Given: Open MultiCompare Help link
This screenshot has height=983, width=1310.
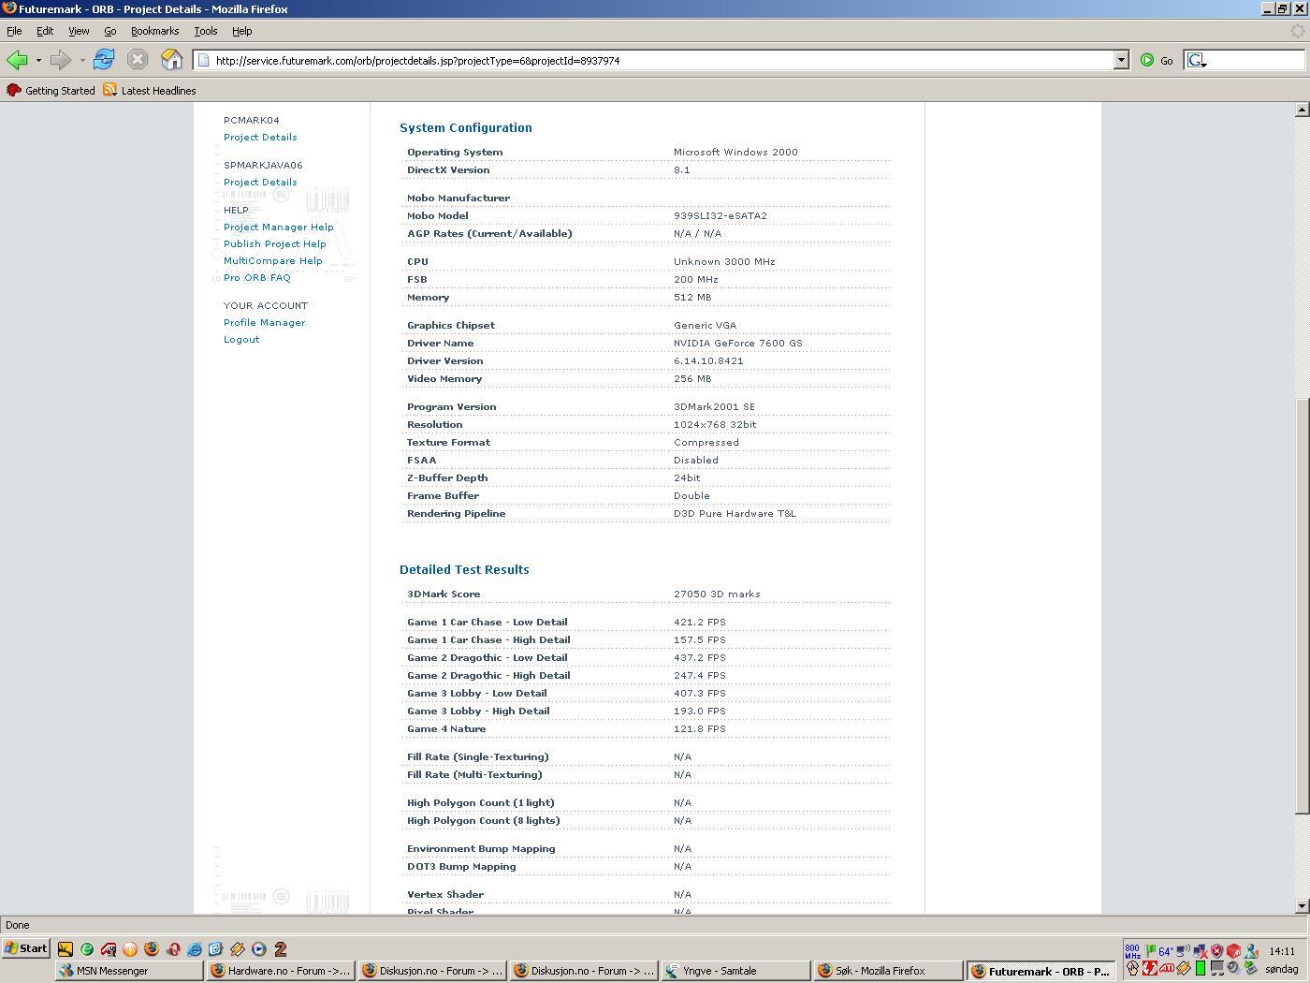Looking at the screenshot, I should point(272,261).
